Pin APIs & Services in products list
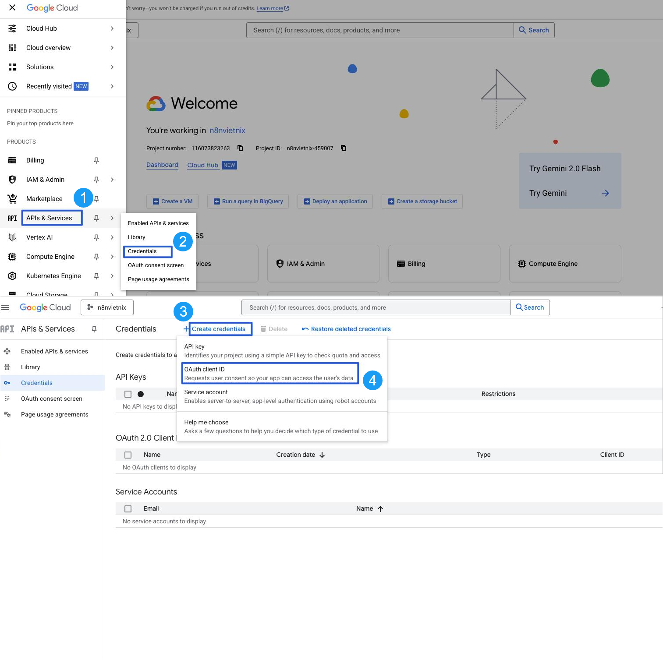 (96, 218)
